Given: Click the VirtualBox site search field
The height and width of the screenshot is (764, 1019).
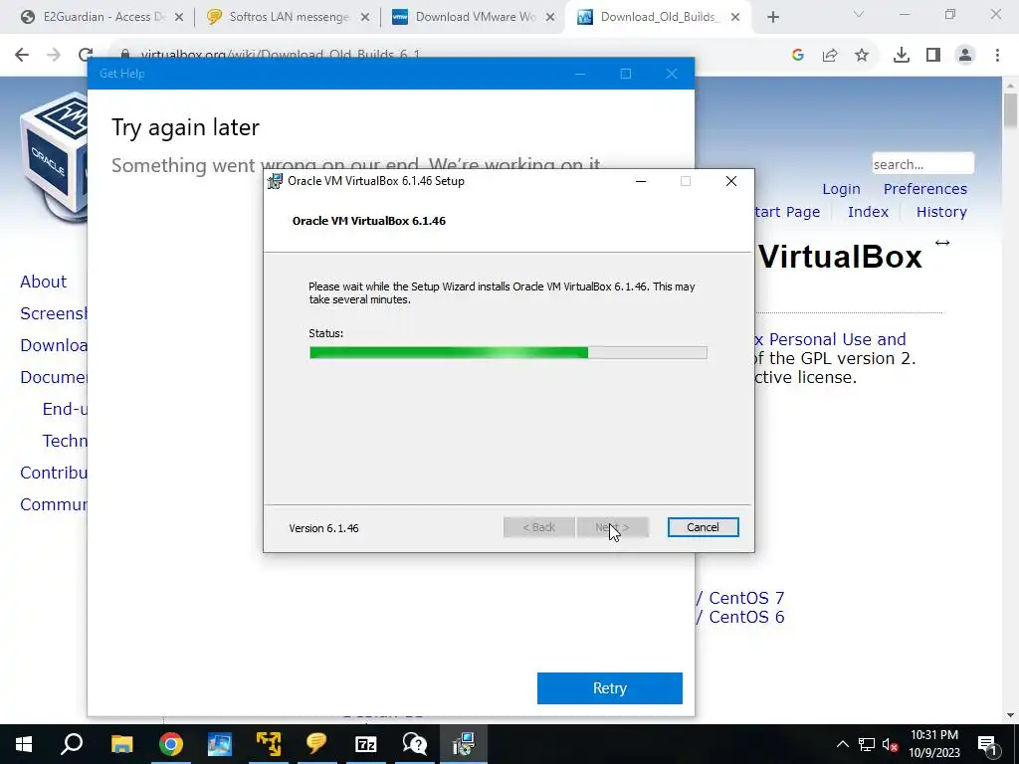Looking at the screenshot, I should click(922, 164).
